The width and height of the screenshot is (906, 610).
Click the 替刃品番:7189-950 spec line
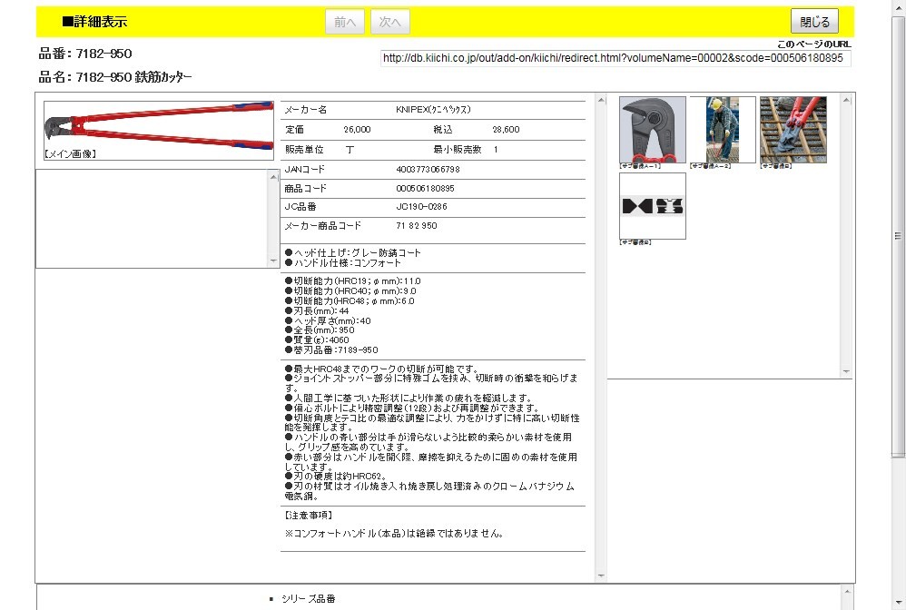pyautogui.click(x=331, y=350)
